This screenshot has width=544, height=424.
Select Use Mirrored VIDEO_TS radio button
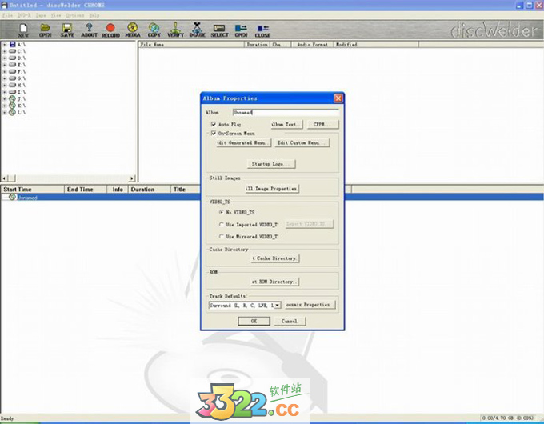(x=222, y=236)
